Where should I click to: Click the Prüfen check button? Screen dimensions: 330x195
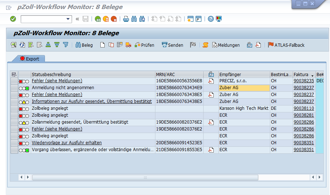point(144,45)
